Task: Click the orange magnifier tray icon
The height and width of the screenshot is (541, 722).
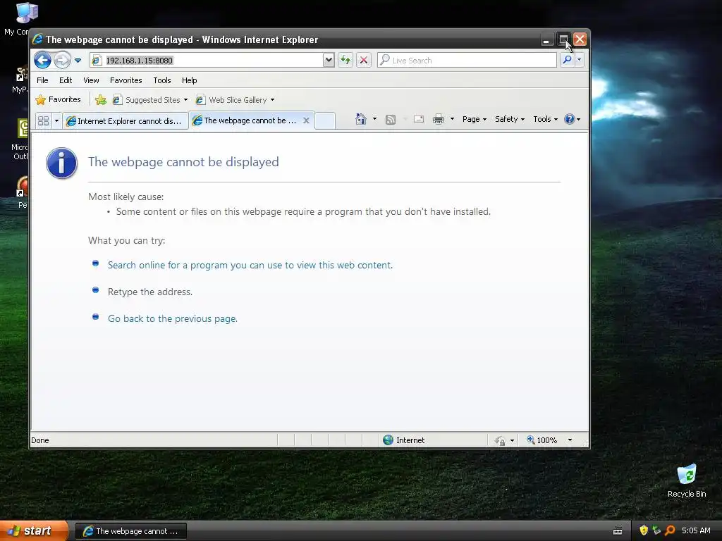Action: [670, 530]
